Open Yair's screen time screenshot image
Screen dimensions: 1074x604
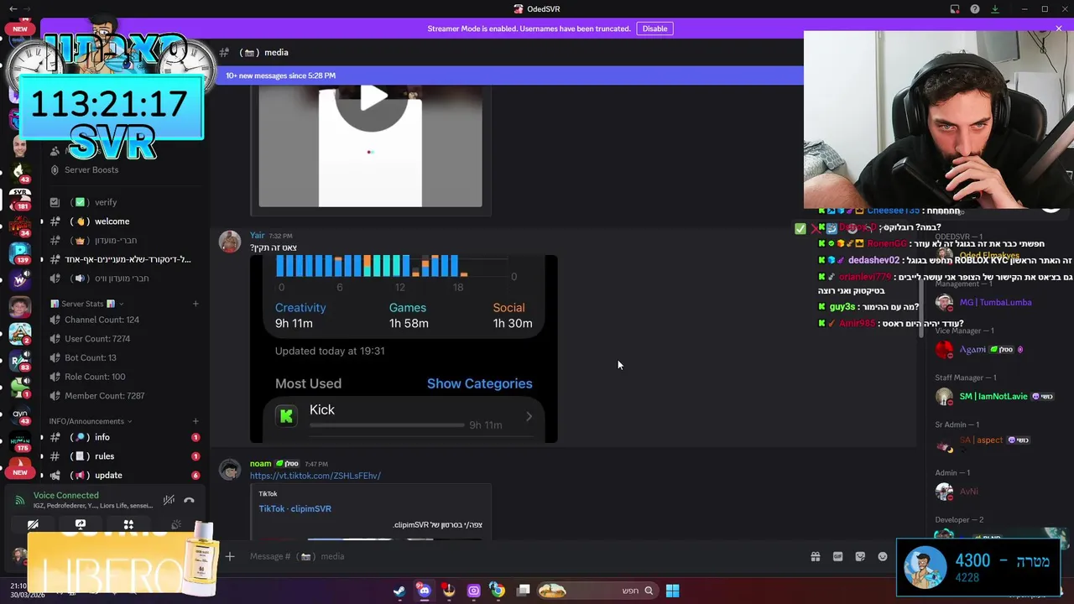404,349
